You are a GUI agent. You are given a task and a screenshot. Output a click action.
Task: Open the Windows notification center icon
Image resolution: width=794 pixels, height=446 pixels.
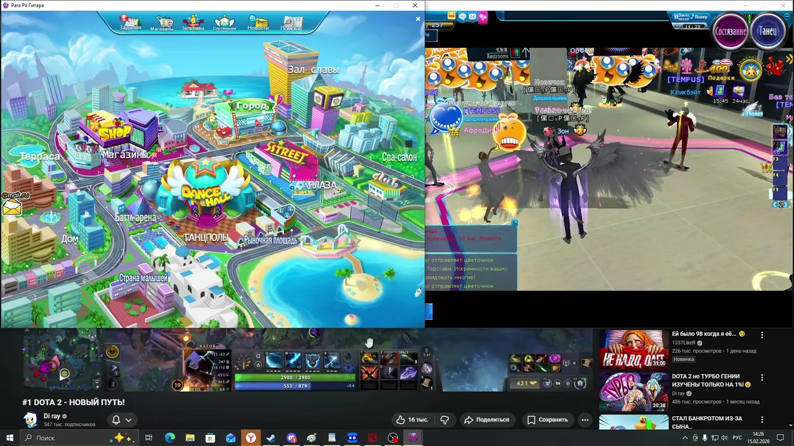(x=780, y=438)
